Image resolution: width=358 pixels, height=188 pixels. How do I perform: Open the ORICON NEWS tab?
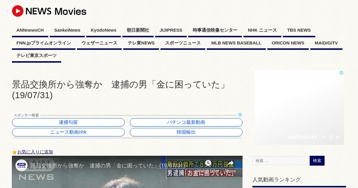click(288, 43)
